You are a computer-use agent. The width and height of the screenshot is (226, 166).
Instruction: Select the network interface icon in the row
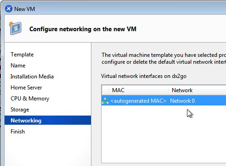point(105,101)
